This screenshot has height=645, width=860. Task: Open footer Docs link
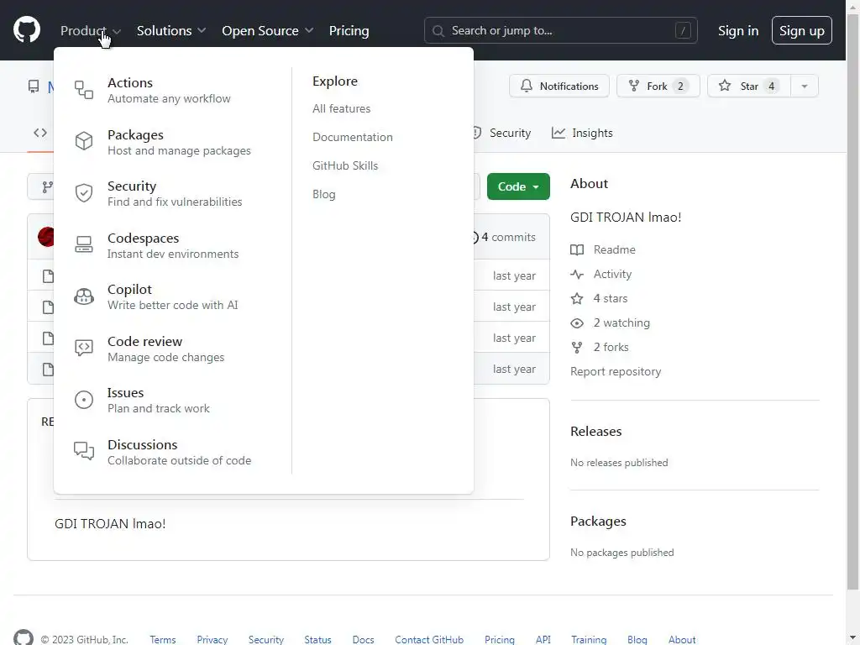pos(363,639)
